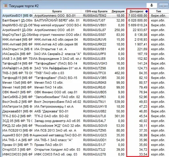Select the АгроКомп01 row

(85, 30)
